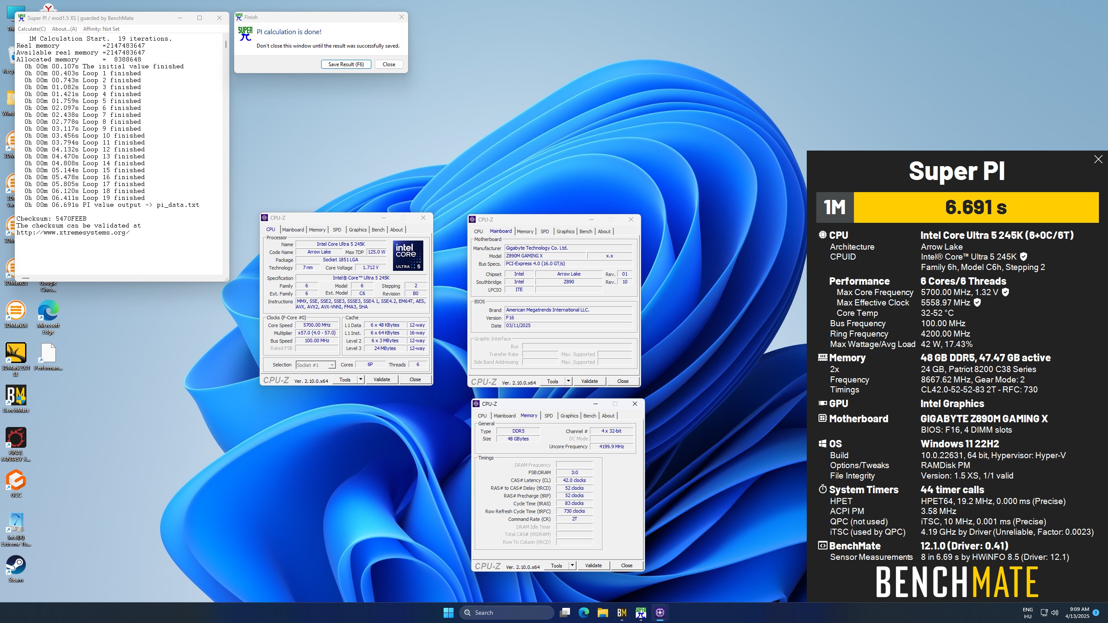Open the notification count badge
The width and height of the screenshot is (1108, 623).
pos(1096,613)
